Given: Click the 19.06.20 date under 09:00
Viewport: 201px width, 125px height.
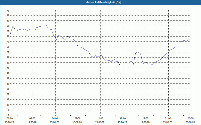Looking at the screenshot, I should tap(77, 122).
